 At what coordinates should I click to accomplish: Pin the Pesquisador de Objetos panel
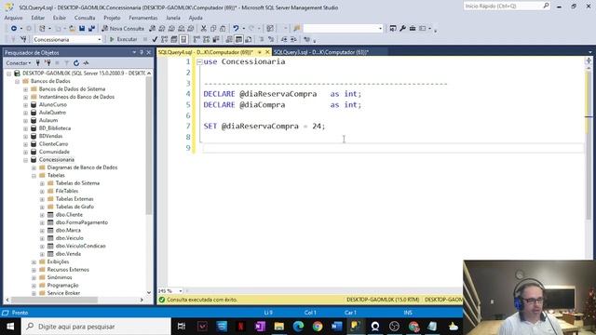[142, 52]
